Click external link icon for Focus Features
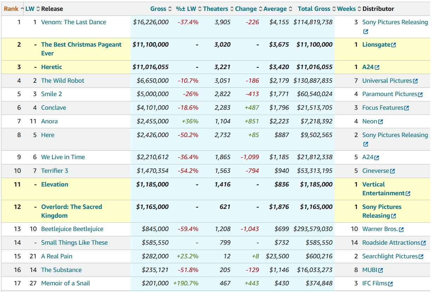 click(407, 108)
